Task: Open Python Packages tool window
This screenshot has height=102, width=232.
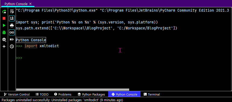Action: (92, 94)
